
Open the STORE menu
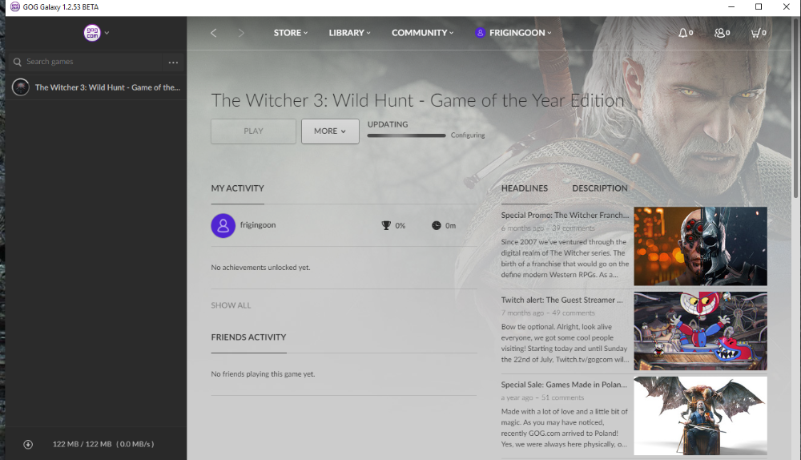[291, 33]
